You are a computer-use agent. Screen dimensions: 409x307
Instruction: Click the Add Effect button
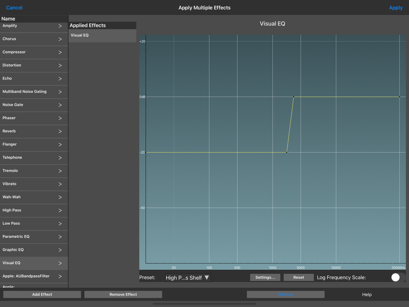pos(42,294)
